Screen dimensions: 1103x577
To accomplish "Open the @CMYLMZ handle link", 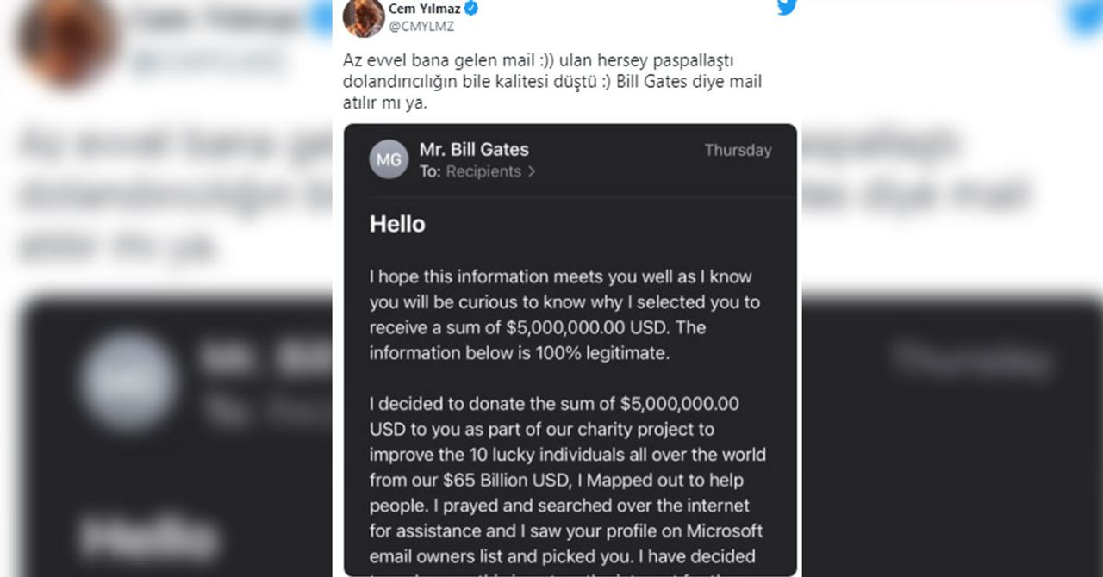I will [x=421, y=27].
